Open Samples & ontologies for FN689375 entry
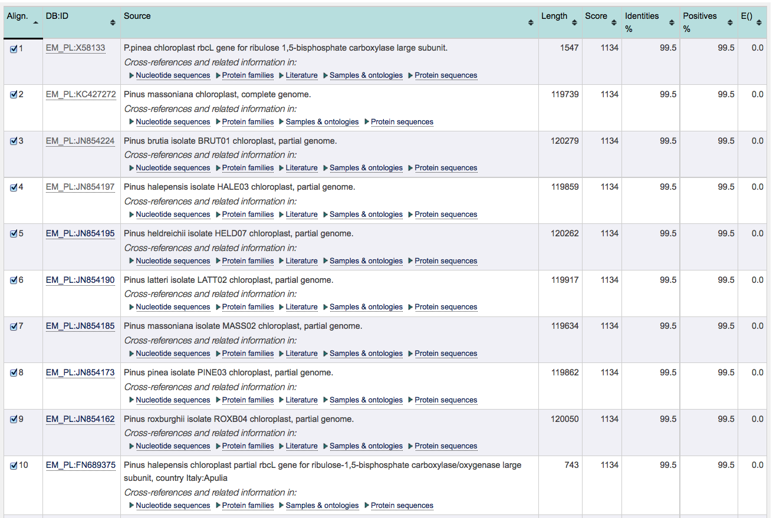This screenshot has width=773, height=518. 323,505
